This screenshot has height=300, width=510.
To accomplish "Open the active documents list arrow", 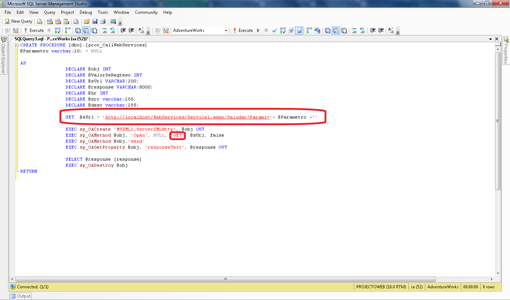I will (491, 39).
